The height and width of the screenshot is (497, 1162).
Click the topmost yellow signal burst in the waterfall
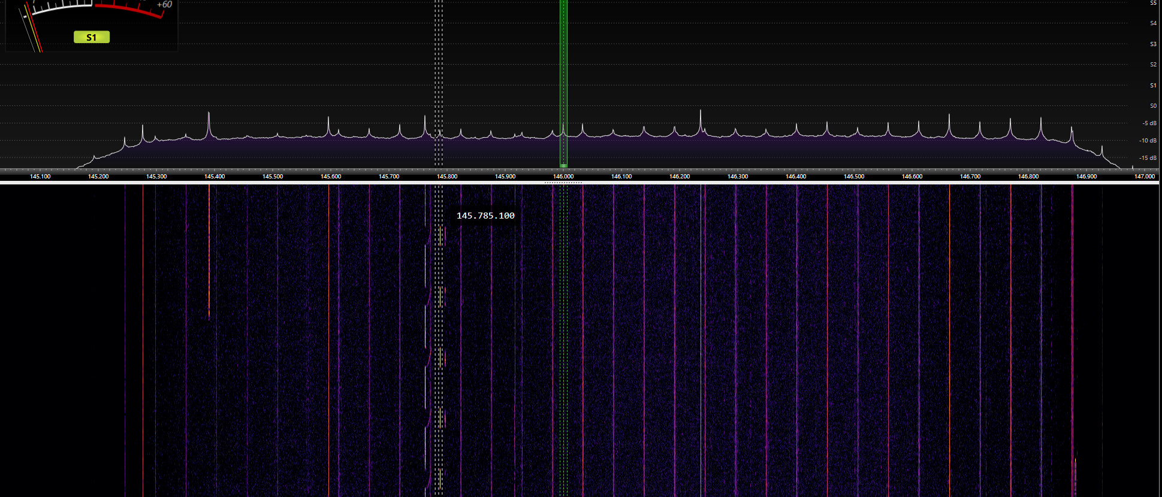pos(440,235)
